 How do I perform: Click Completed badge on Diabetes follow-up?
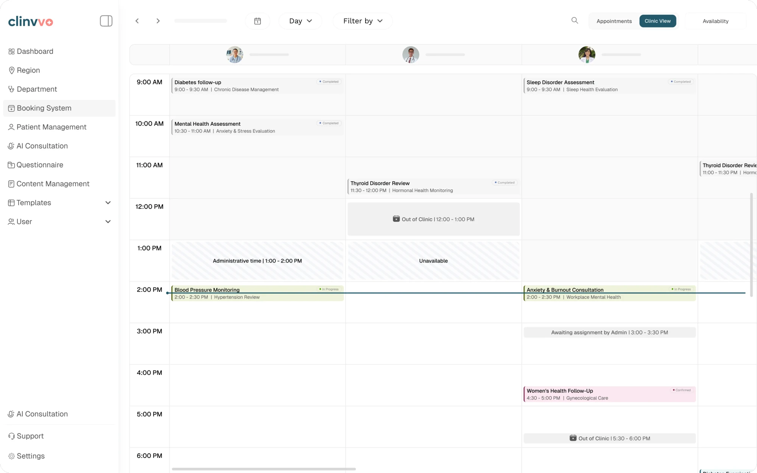tap(329, 82)
